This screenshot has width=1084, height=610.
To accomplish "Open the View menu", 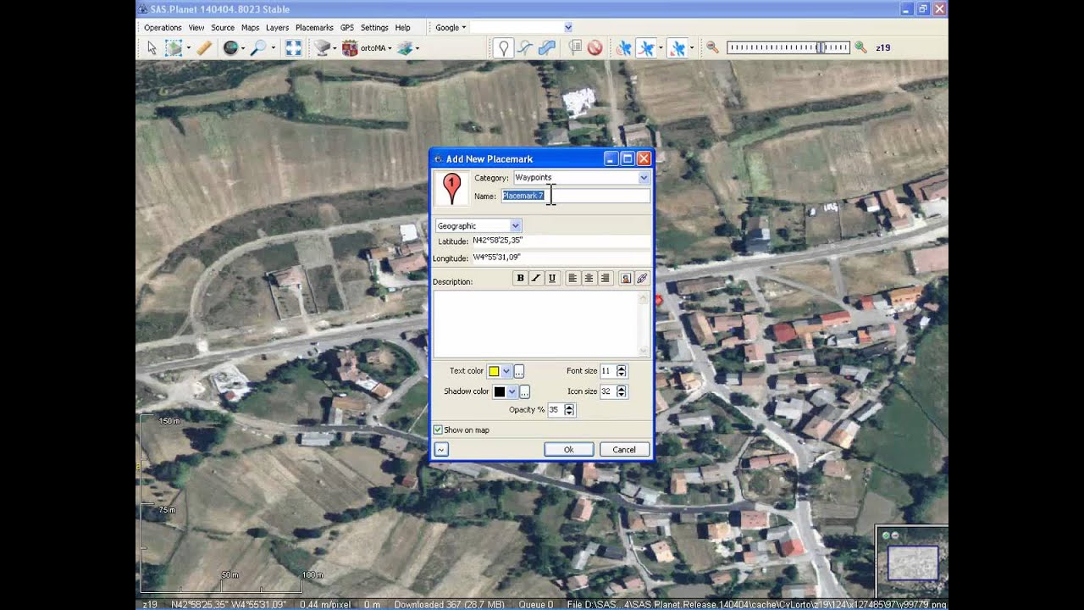I will (196, 28).
